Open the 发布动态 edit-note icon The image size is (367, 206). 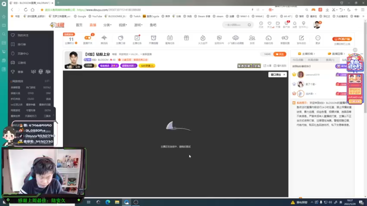coord(301,38)
